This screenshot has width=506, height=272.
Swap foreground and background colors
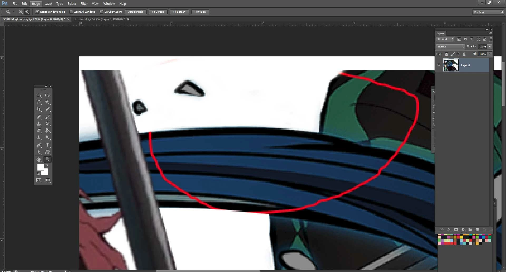click(x=47, y=165)
